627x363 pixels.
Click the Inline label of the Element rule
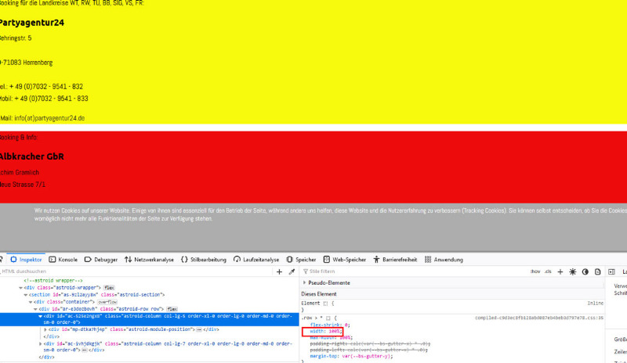click(x=596, y=304)
